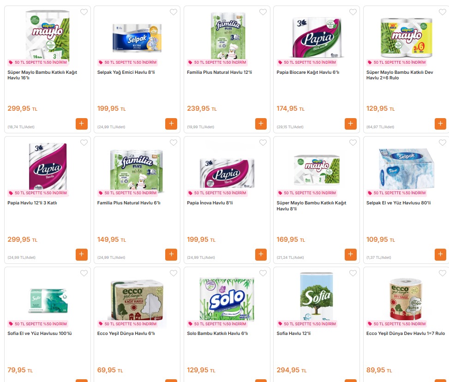Screen dimensions: 449x382
Task: Add Süper Maylo Bambu Havlu 8'li to cart
Action: pyautogui.click(x=351, y=254)
